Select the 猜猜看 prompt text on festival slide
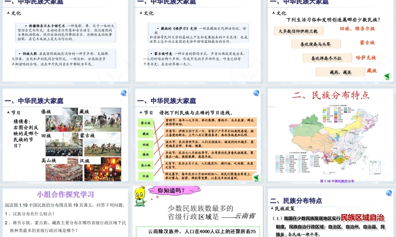This screenshot has height=237, width=396. (x=26, y=134)
